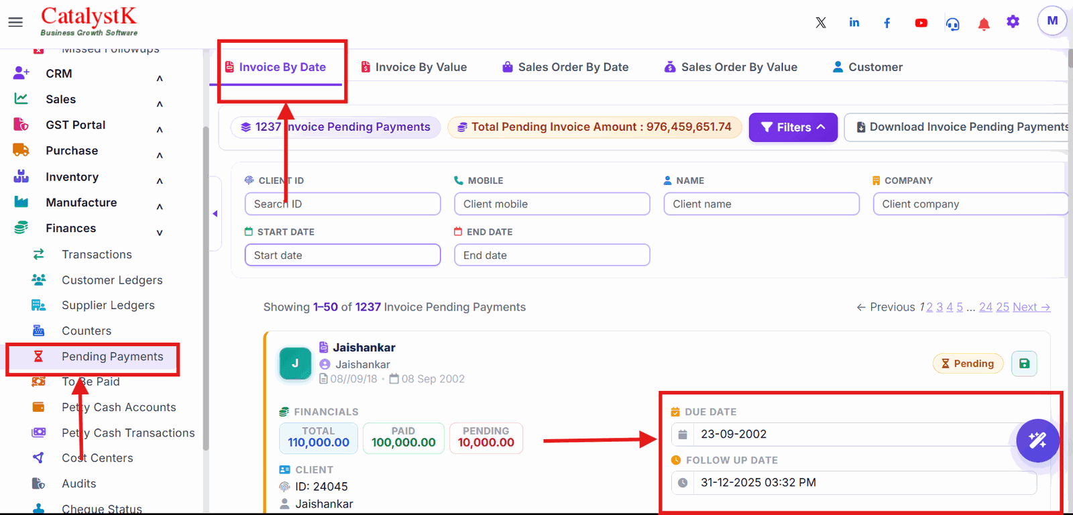Screen dimensions: 1073x515
Task: Switch to Sales Order By Value tab
Action: click(x=730, y=67)
